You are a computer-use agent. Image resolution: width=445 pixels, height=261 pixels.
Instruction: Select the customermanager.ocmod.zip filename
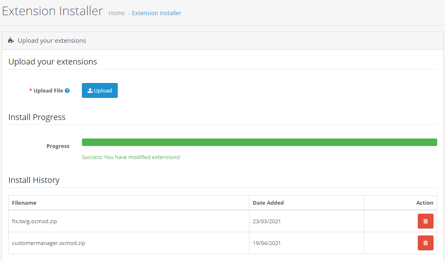coord(49,243)
